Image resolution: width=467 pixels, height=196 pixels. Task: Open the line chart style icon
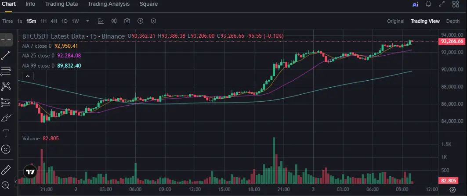click(101, 21)
